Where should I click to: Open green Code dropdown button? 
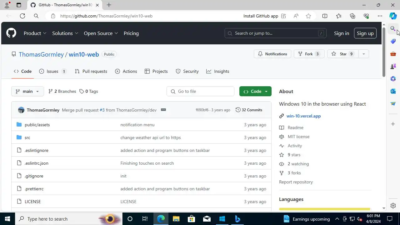tap(255, 91)
